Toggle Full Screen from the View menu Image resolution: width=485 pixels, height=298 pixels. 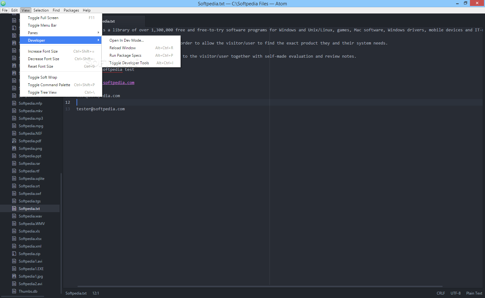(x=61, y=18)
